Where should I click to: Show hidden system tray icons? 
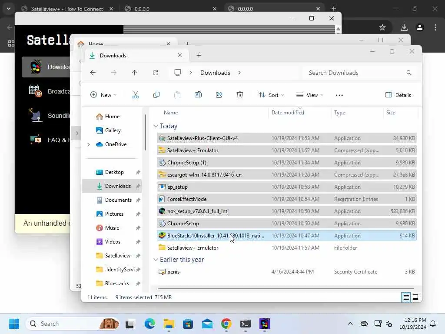click(x=350, y=324)
